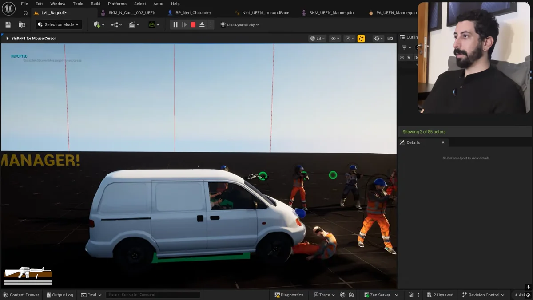Expand the Selection Mode dropdown
Screen dimensions: 533x300
[x=59, y=25]
